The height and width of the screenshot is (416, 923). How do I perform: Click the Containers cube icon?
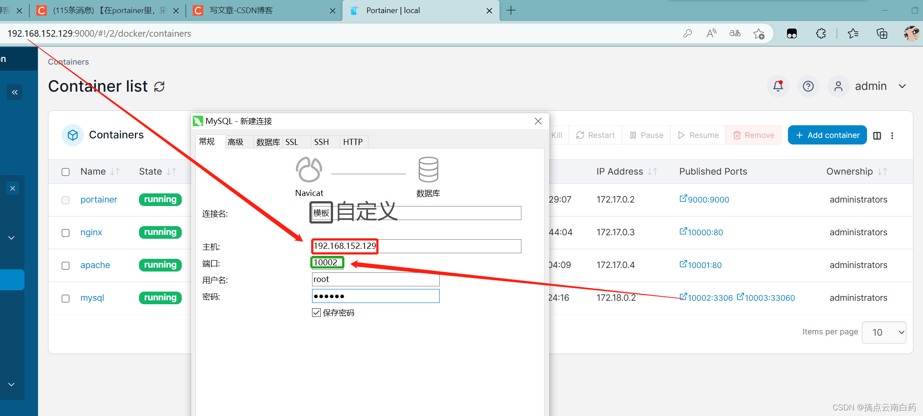73,135
